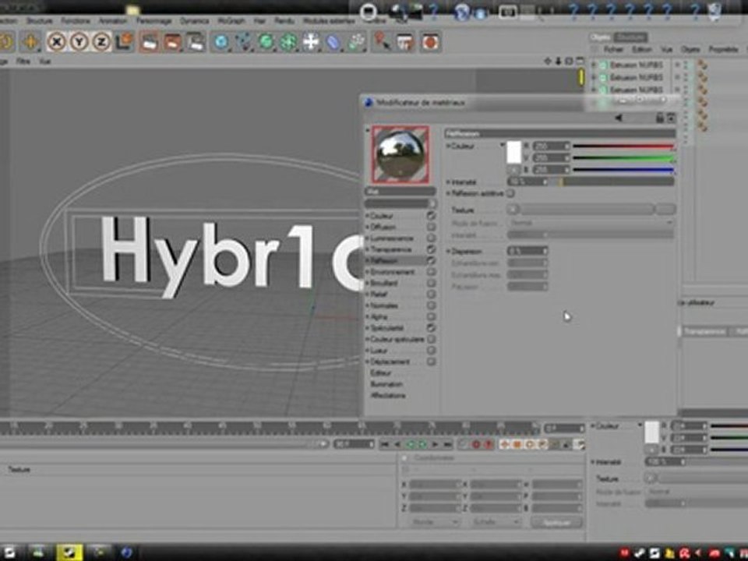Screen dimensions: 748x561
Task: Open the scene objects white cross icon
Action: pyautogui.click(x=311, y=42)
